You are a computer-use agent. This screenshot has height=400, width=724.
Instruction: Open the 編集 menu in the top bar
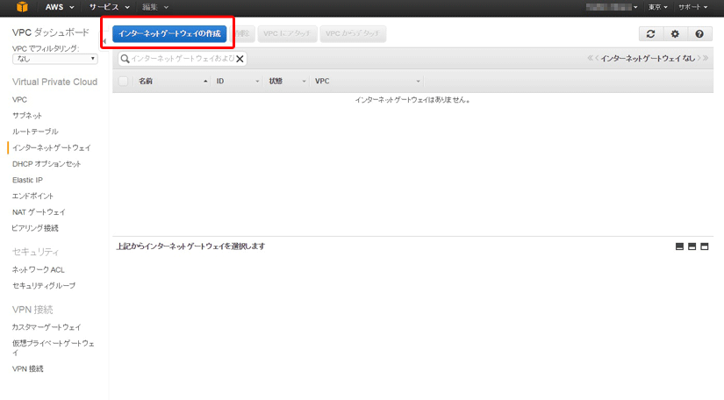[155, 7]
